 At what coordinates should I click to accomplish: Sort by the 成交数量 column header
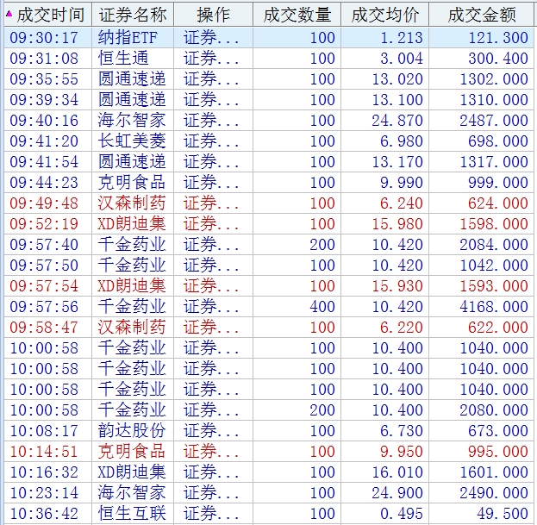(x=297, y=15)
